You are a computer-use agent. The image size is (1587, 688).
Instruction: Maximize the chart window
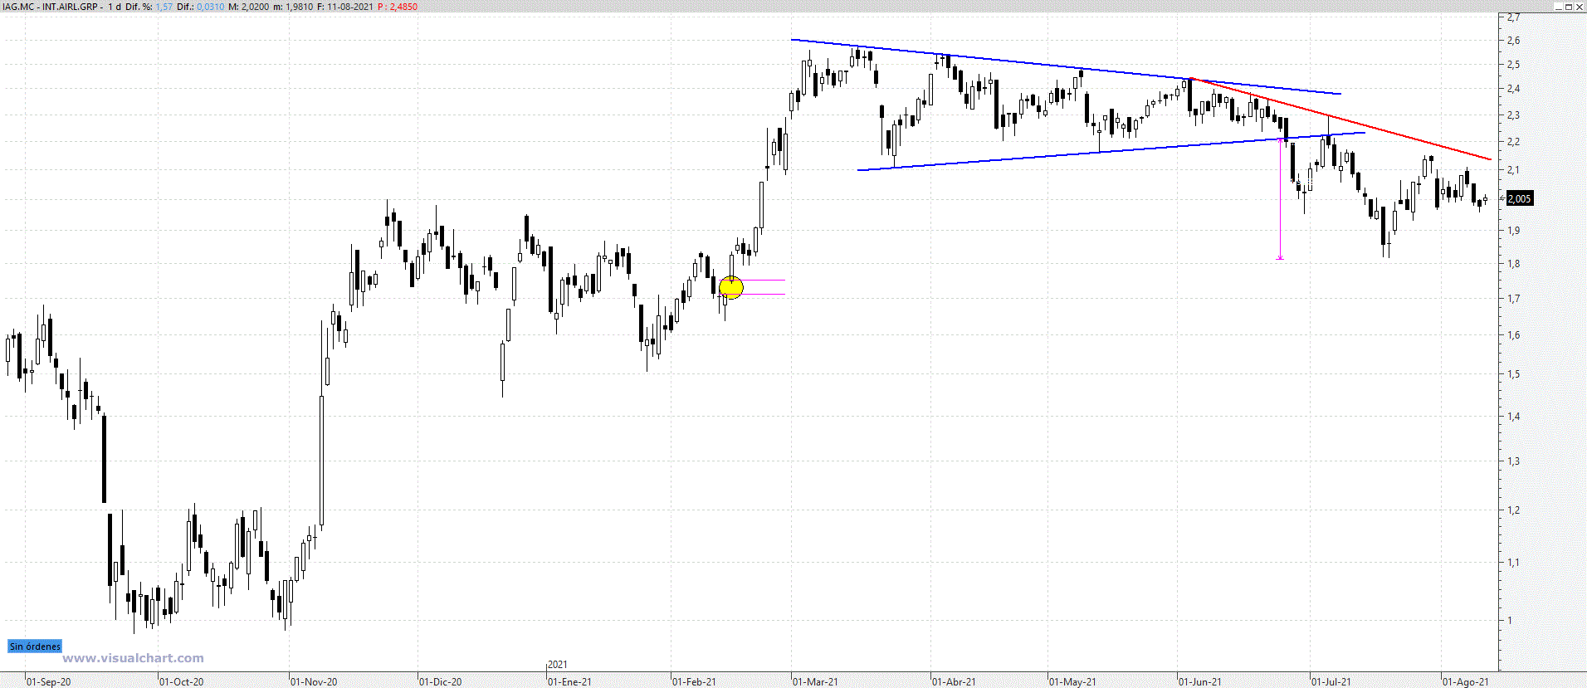click(x=1569, y=7)
